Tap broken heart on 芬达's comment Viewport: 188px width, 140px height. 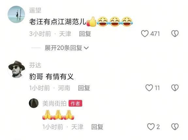point(175,88)
